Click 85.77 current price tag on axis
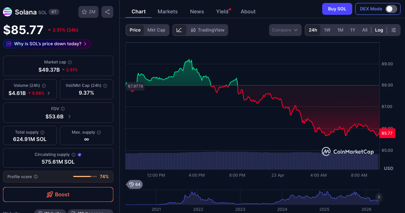 [387, 133]
